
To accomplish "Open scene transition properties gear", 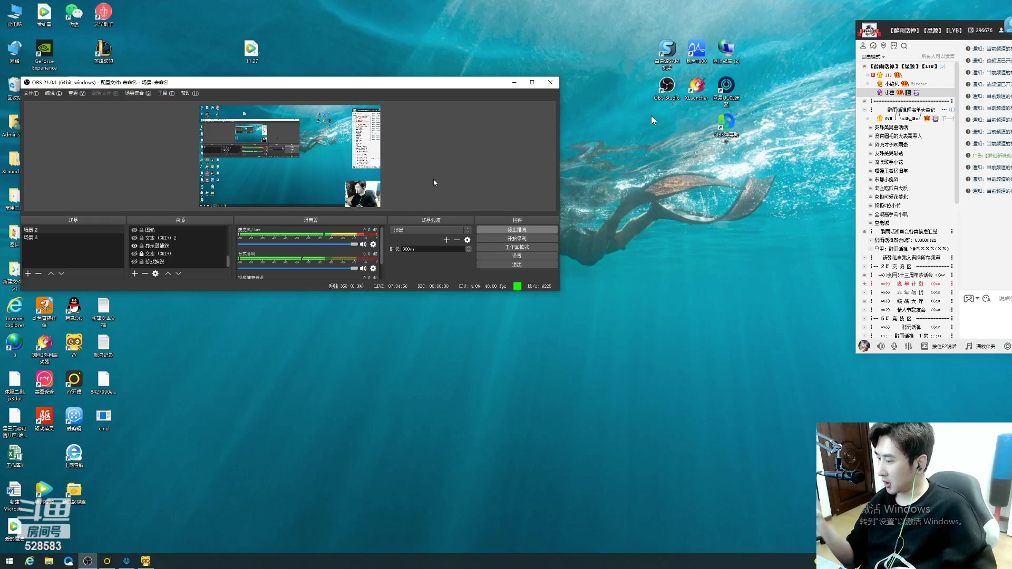I will [467, 240].
